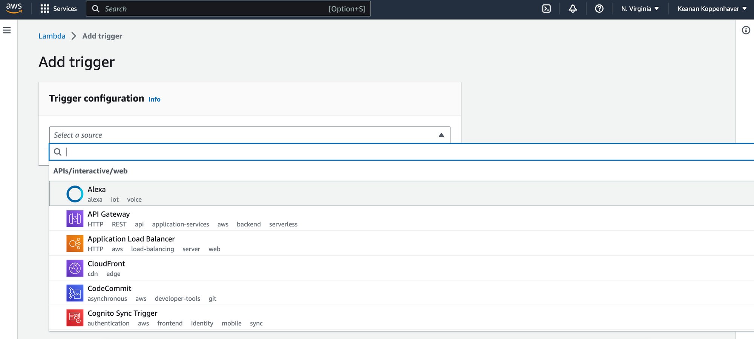
Task: Go to Lambda breadcrumb link
Action: (x=52, y=36)
